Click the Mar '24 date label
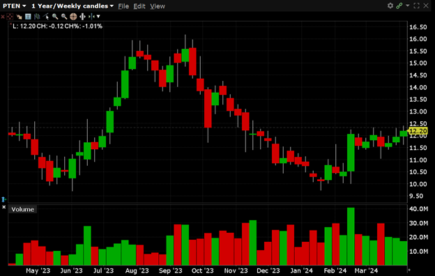435x276 pixels. click(x=366, y=270)
